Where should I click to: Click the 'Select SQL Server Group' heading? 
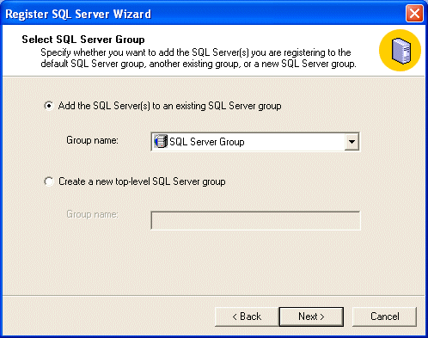coord(83,40)
